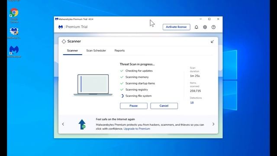Image resolution: width=277 pixels, height=156 pixels.
Task: Cancel the threat scan
Action: pyautogui.click(x=164, y=106)
